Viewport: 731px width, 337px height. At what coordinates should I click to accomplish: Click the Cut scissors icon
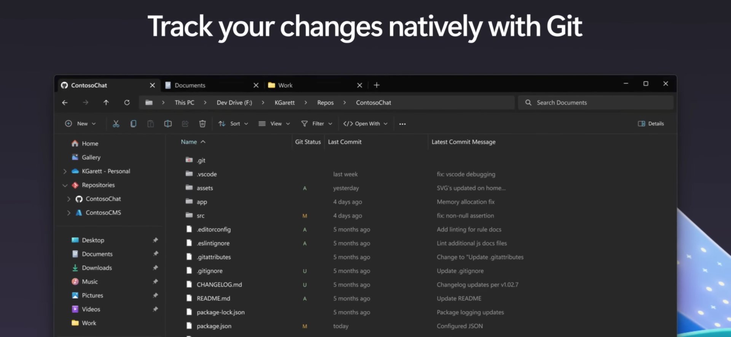tap(116, 123)
